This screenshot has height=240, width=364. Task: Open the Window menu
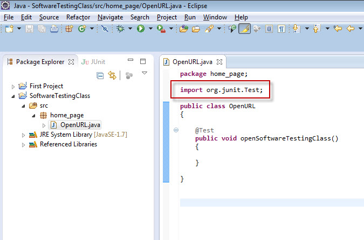(215, 17)
